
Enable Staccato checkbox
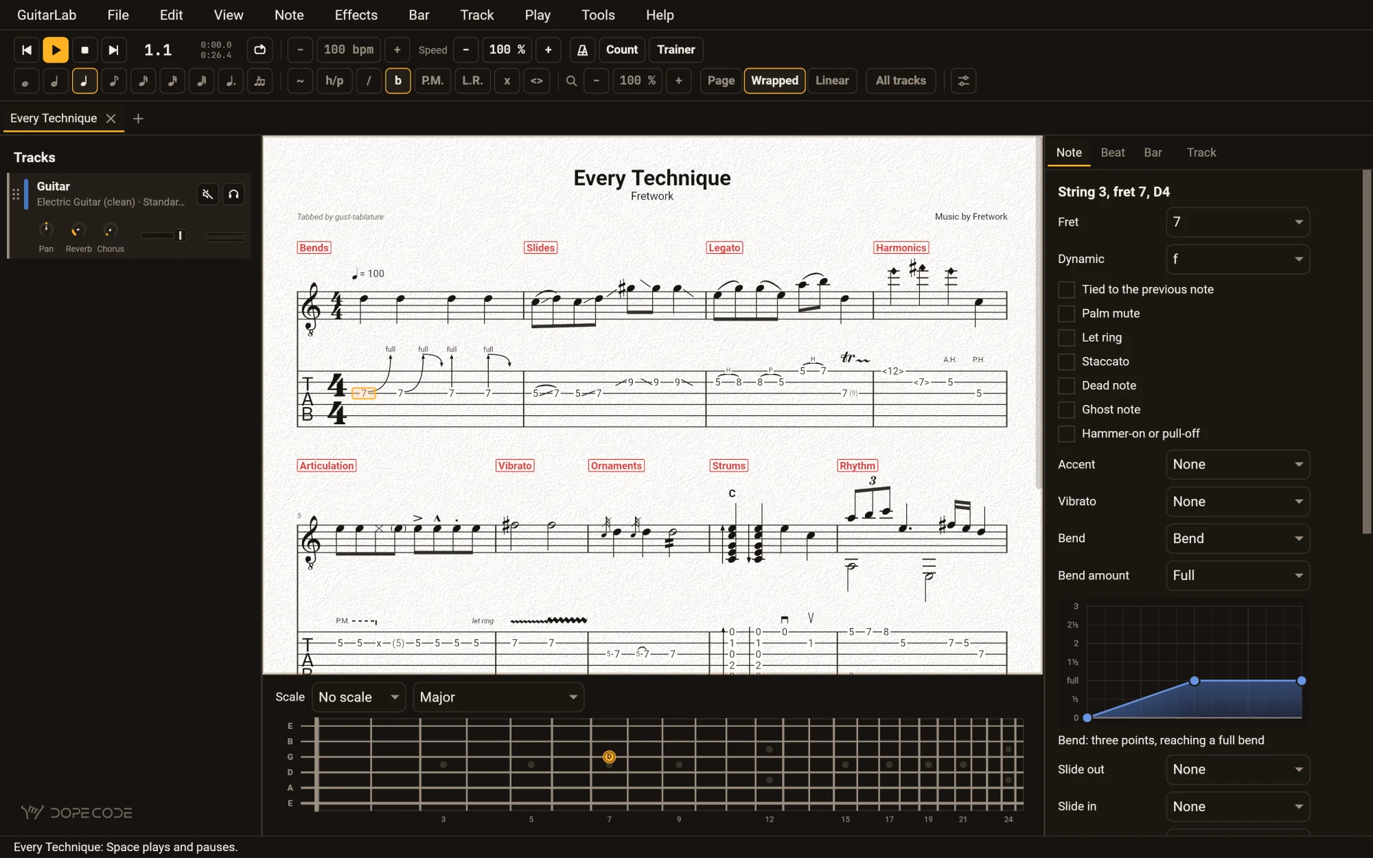pos(1066,362)
